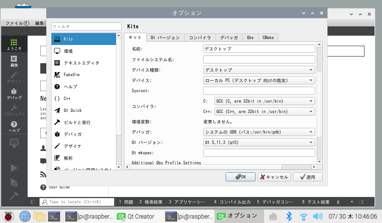
Task: Open 環境 (Environment) options category
Action: coord(84,51)
